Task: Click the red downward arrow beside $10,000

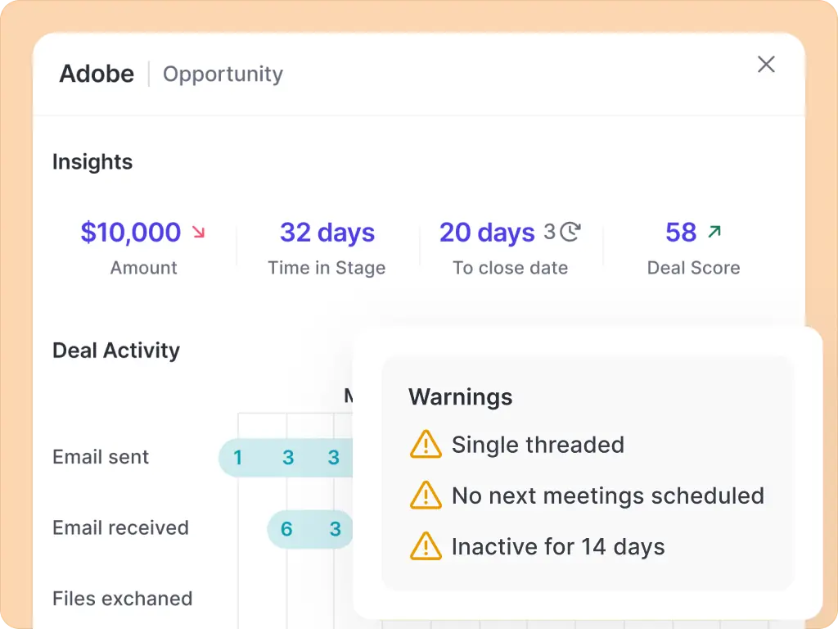Action: (x=199, y=232)
